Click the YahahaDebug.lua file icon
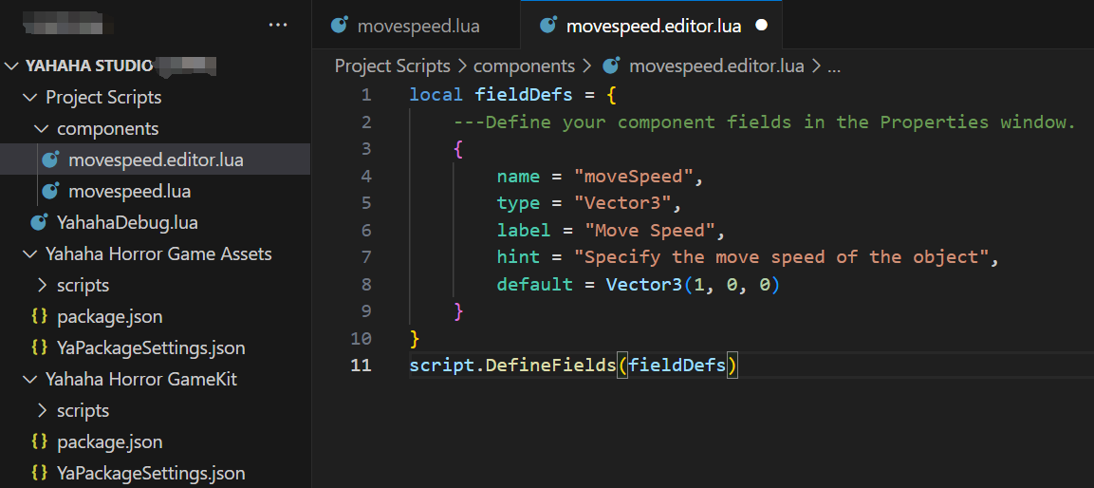Viewport: 1094px width, 488px height. point(39,222)
